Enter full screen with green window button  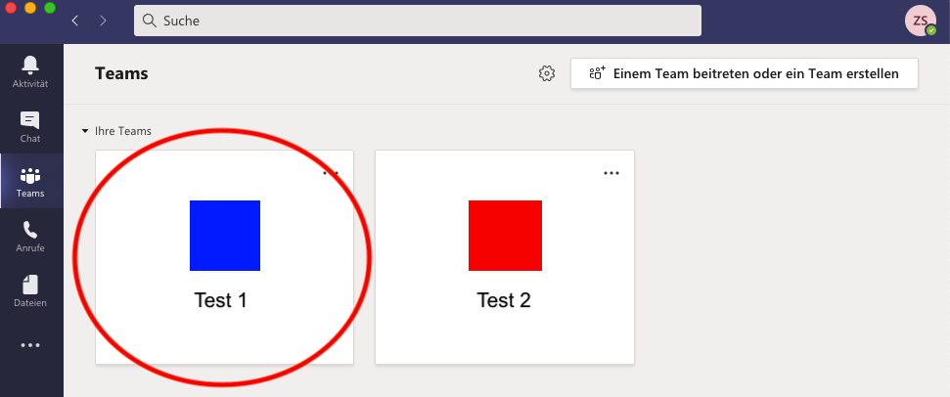[50, 8]
